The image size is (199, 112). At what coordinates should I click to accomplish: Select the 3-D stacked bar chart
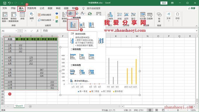point(82,72)
